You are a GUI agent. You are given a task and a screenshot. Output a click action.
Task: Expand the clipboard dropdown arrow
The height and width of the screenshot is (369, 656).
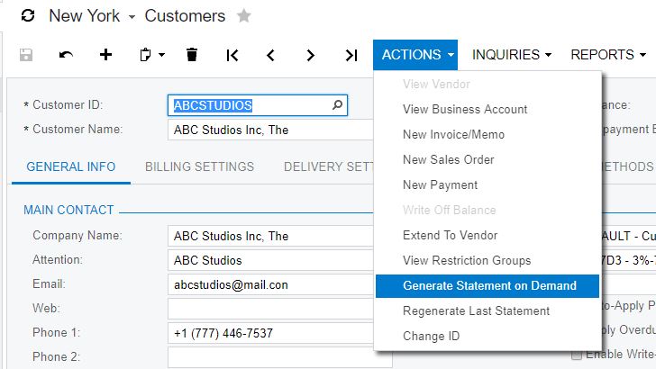coord(161,55)
